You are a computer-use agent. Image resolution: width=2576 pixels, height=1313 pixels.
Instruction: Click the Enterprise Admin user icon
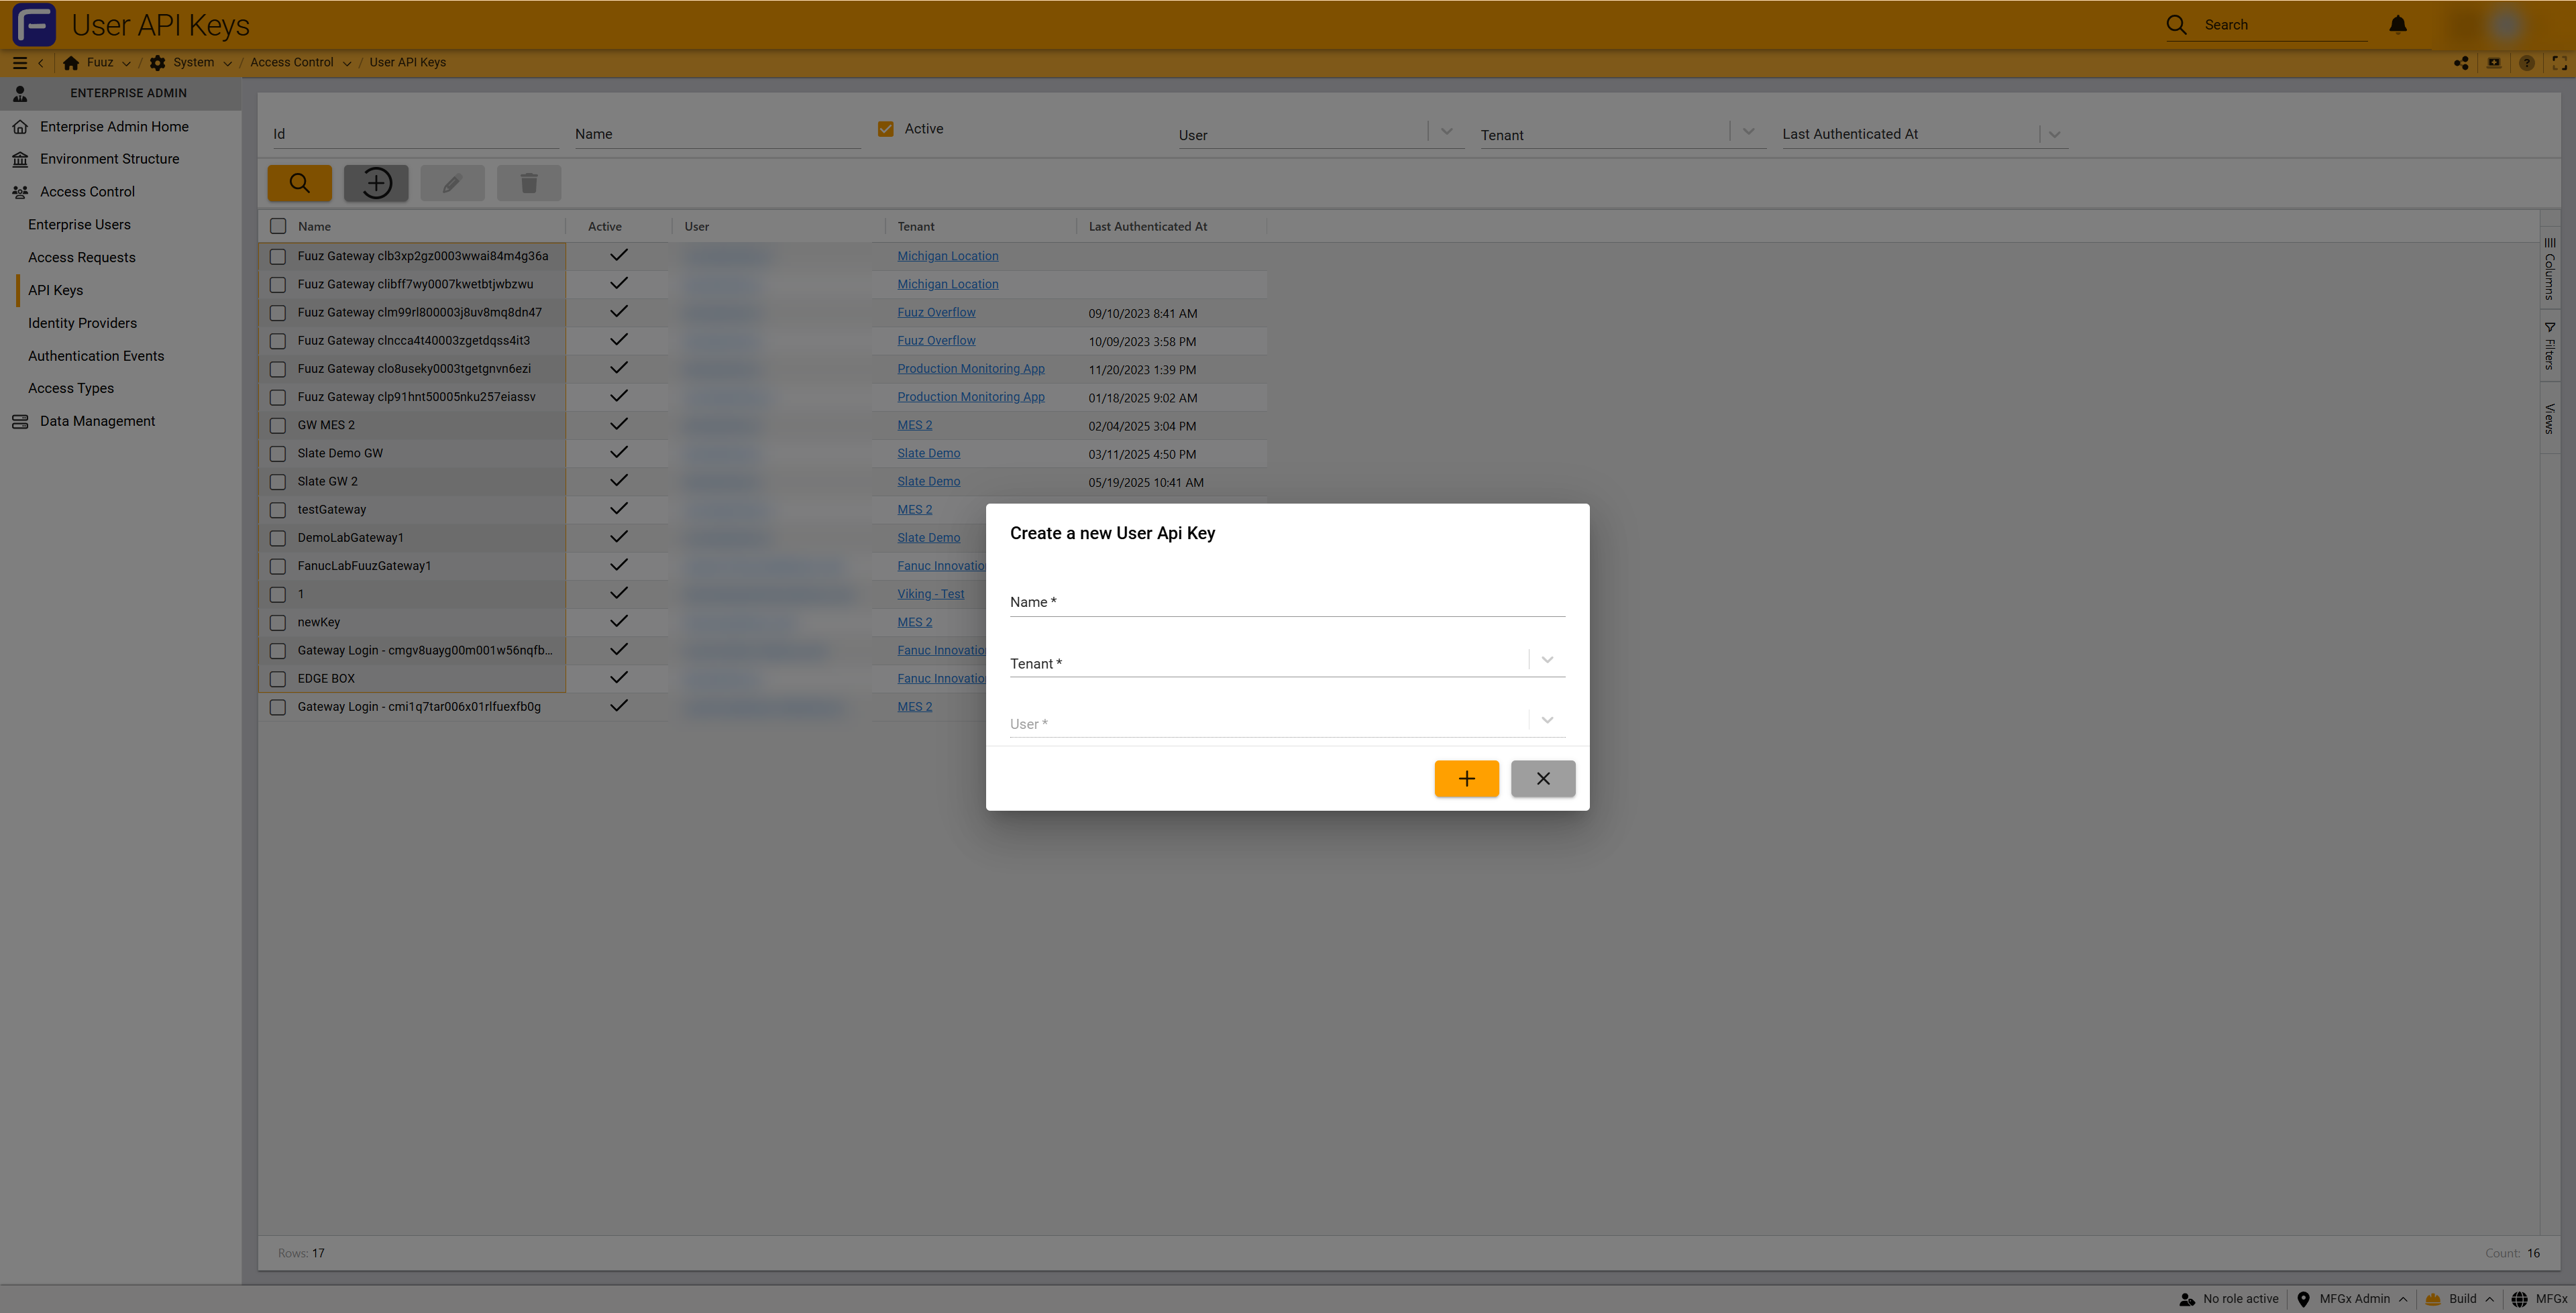click(x=20, y=93)
